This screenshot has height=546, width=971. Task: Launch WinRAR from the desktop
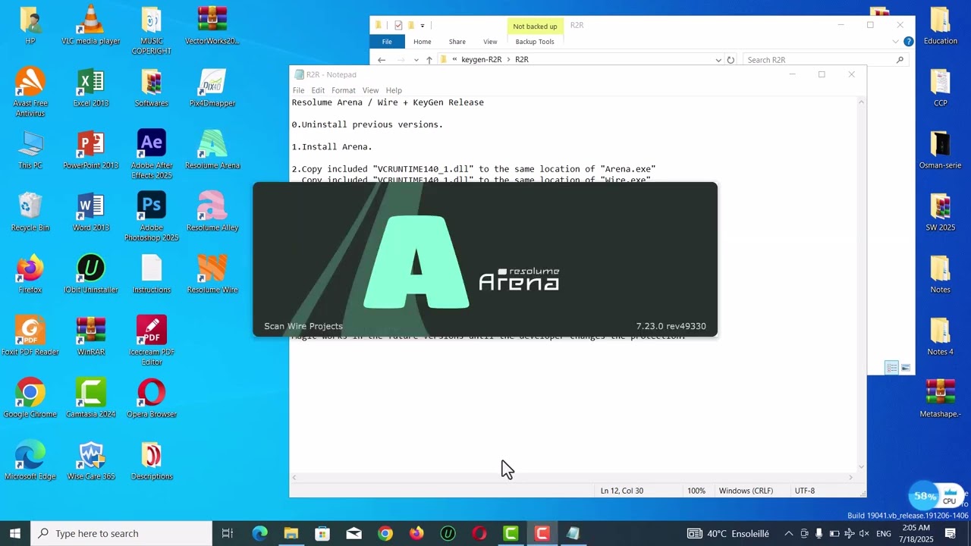[x=91, y=337]
